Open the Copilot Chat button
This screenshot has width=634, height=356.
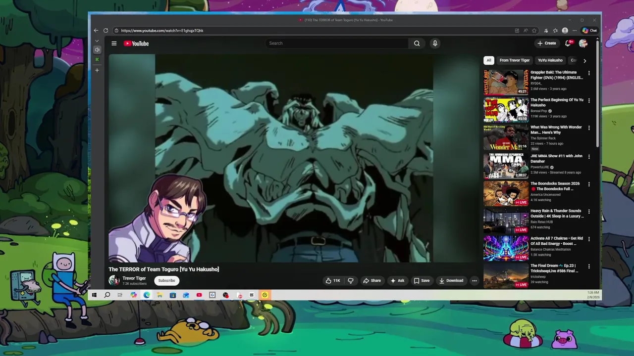(589, 31)
